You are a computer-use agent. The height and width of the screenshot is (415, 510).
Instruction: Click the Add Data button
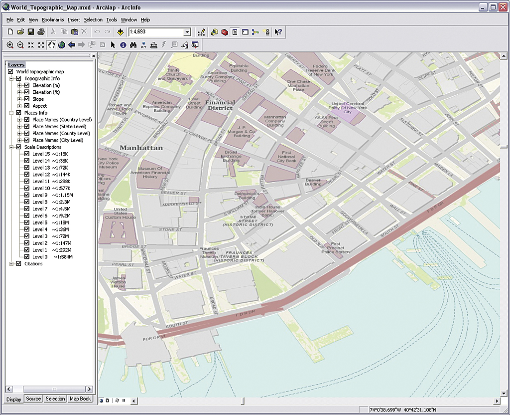(x=120, y=32)
